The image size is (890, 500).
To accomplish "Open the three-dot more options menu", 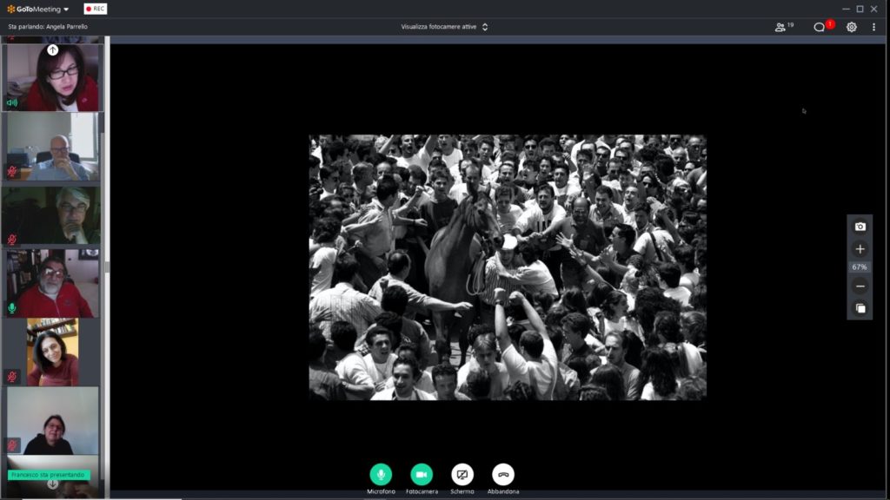I will click(x=873, y=27).
